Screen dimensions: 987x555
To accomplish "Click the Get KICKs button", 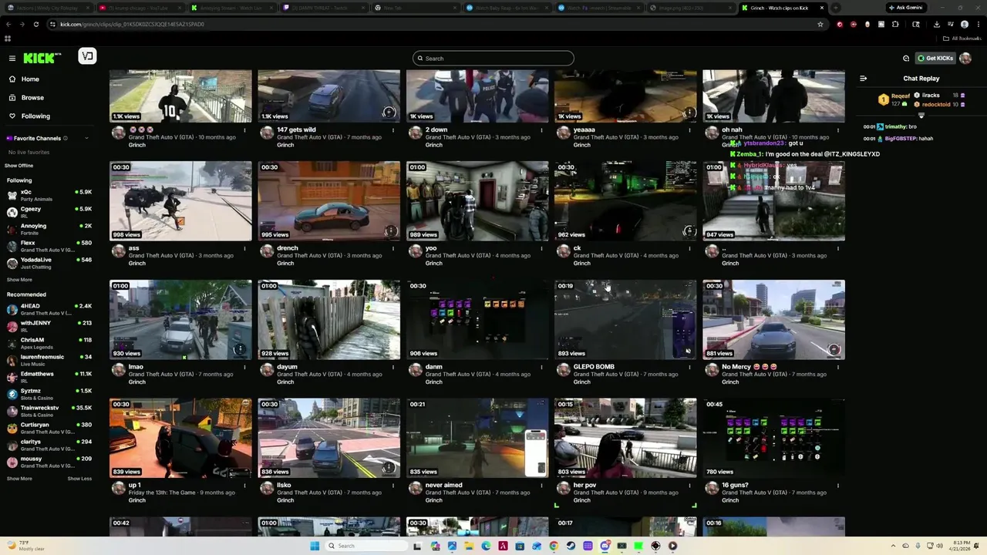I will click(935, 59).
